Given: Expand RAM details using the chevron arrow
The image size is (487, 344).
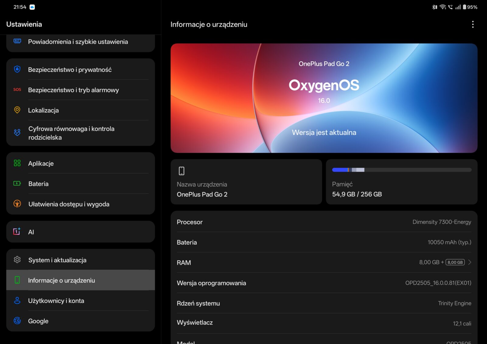Looking at the screenshot, I should [x=470, y=262].
